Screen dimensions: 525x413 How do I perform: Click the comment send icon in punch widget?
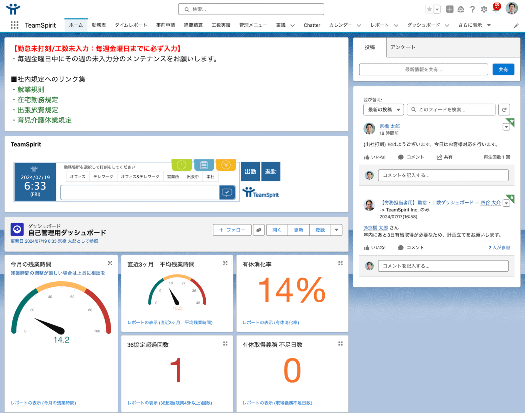227,193
